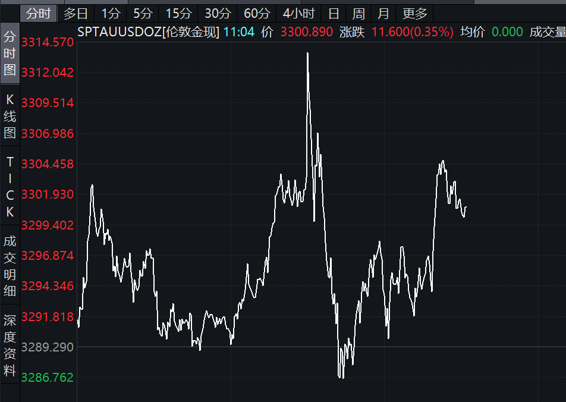Click the 均价 value 0.000
The image size is (566, 402).
(507, 32)
